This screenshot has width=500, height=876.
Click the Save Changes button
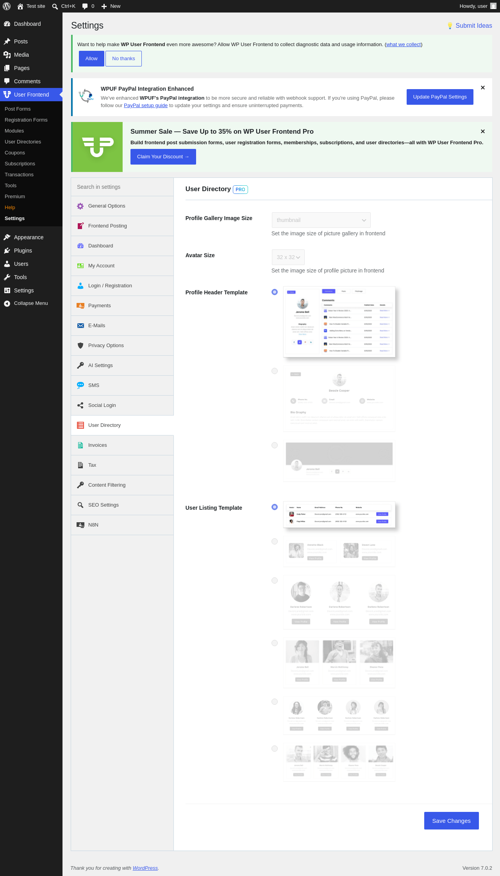point(452,820)
